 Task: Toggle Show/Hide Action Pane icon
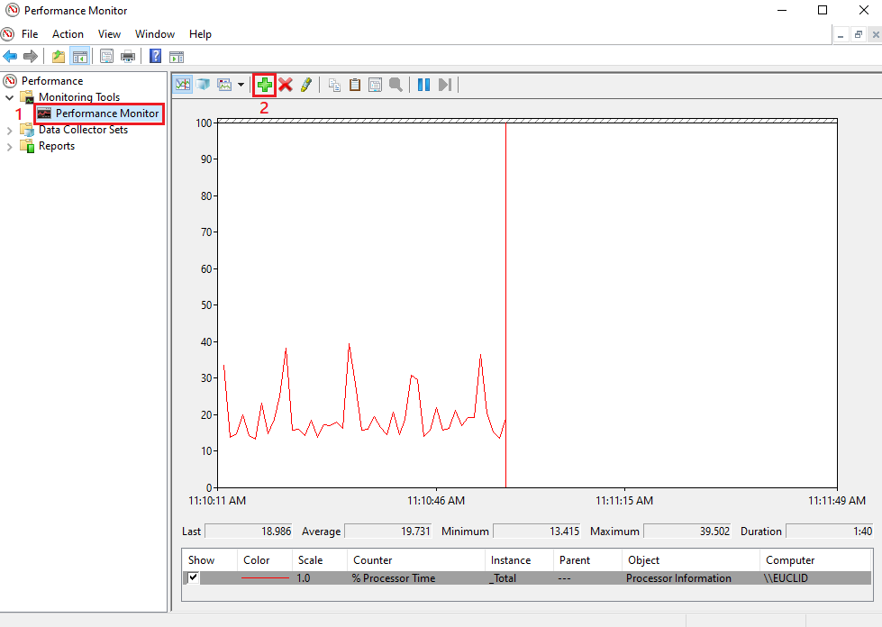(177, 56)
